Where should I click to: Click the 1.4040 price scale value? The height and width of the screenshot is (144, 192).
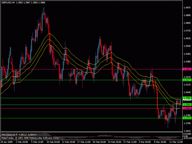(x=187, y=92)
